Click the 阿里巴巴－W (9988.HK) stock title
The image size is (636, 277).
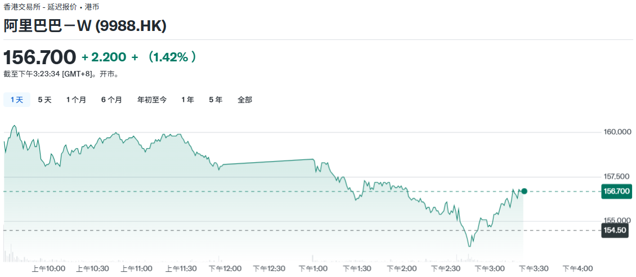pos(85,26)
